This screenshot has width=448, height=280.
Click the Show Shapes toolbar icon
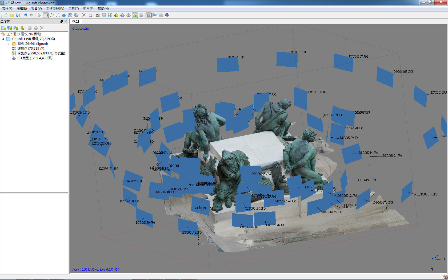coord(161,15)
